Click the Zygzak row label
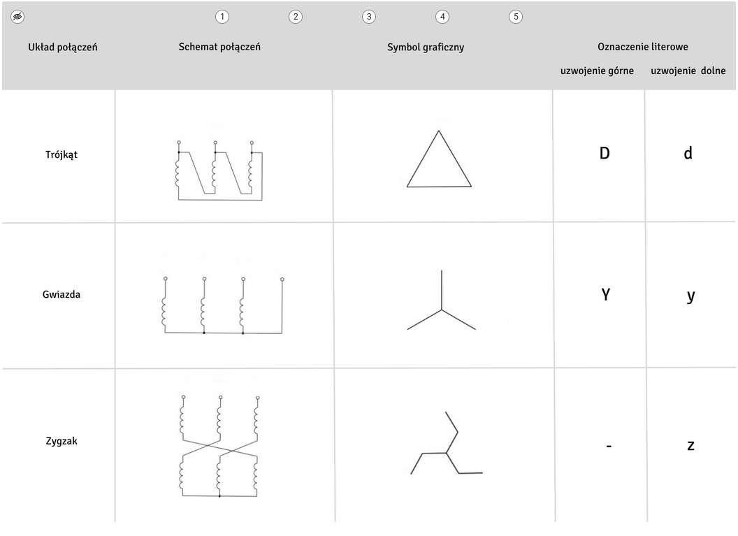Image resolution: width=738 pixels, height=536 pixels. (61, 442)
